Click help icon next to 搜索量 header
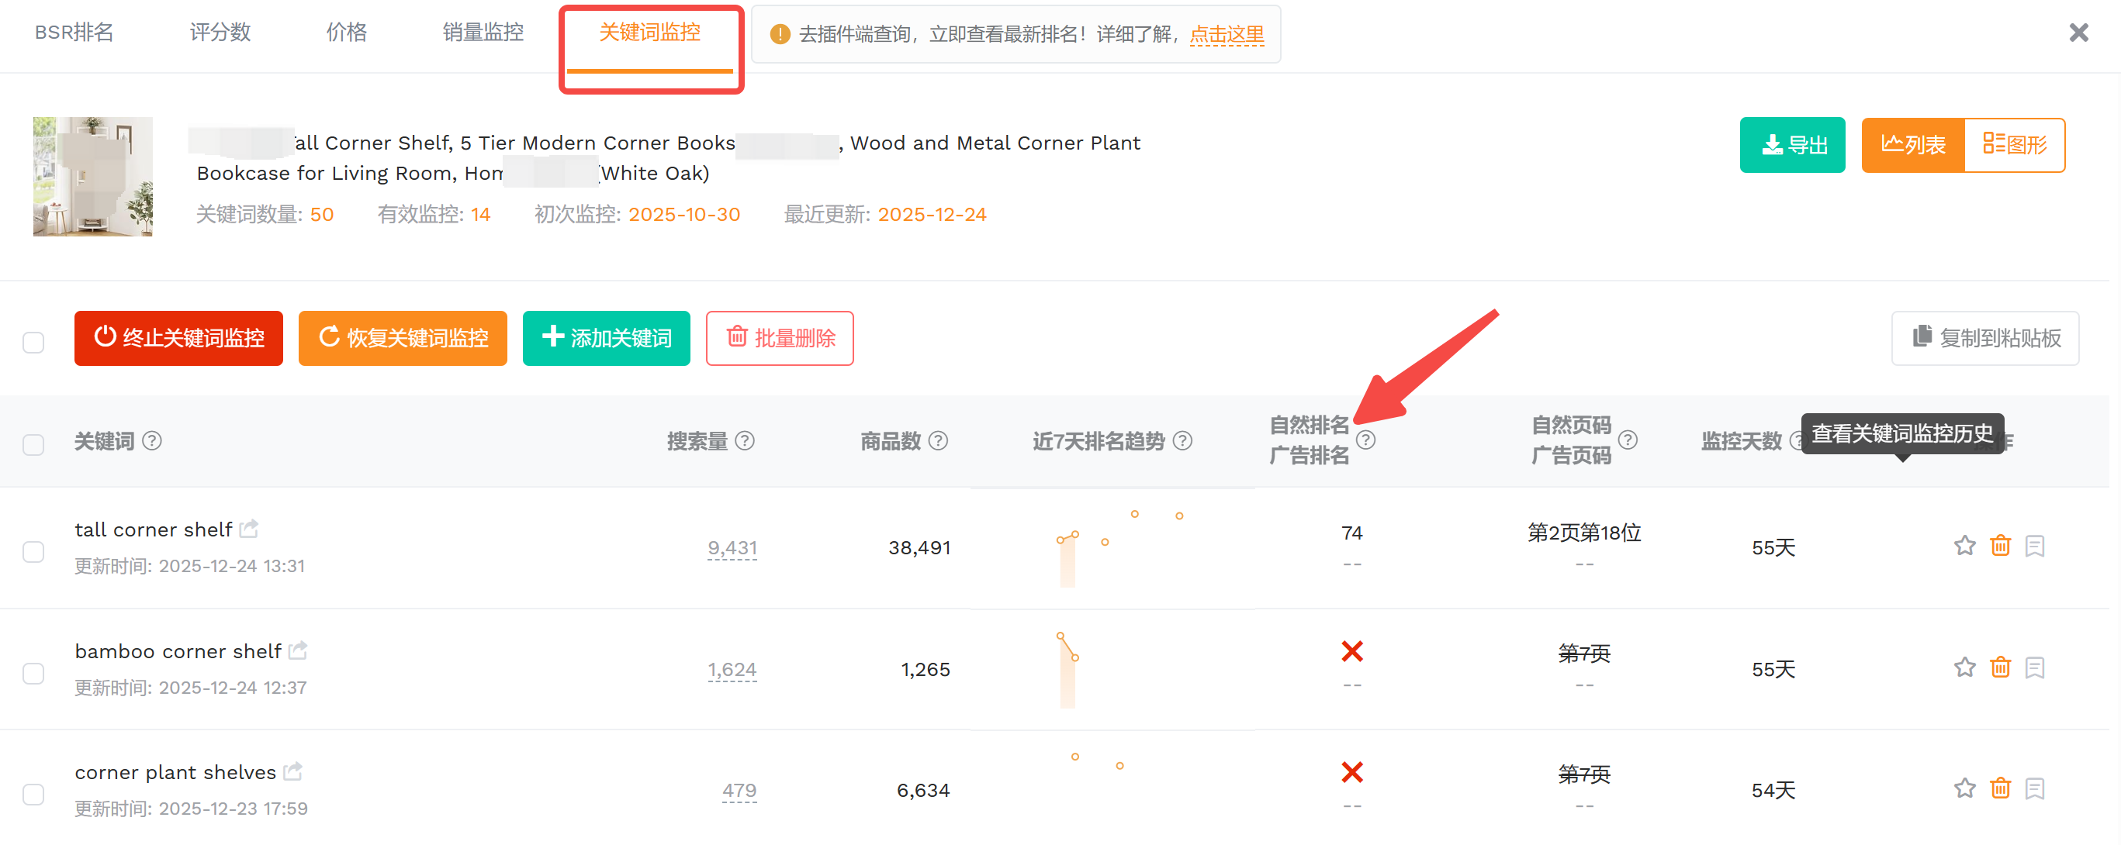This screenshot has width=2121, height=845. [744, 441]
